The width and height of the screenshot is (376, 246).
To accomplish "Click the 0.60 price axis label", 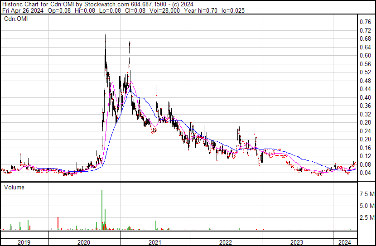I will (365, 55).
